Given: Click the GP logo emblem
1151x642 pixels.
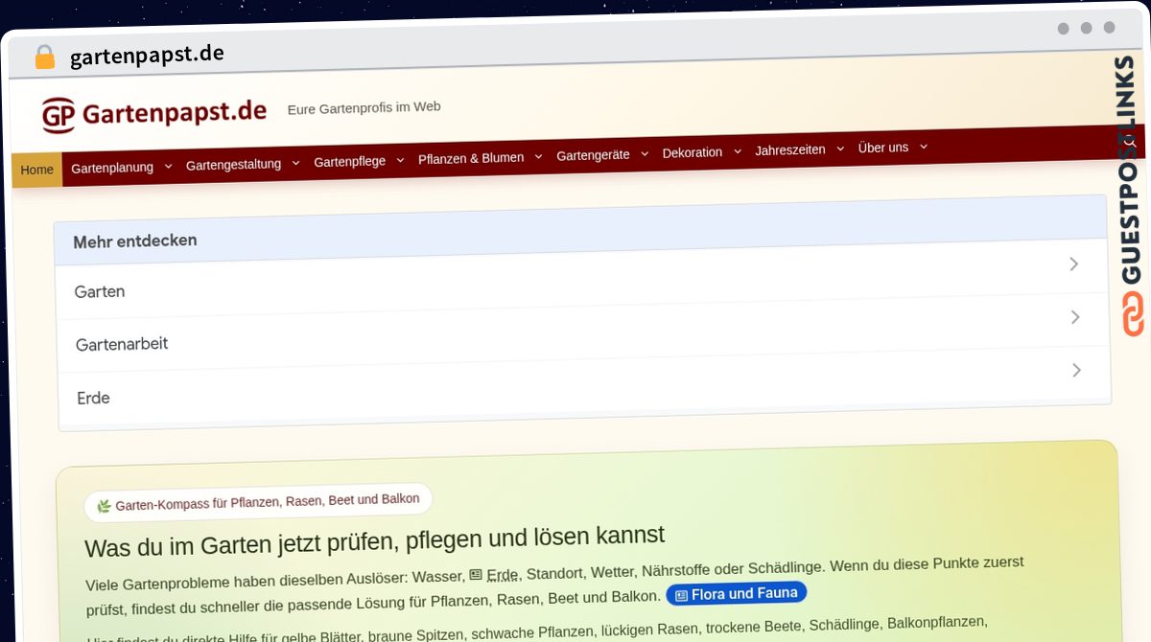Looking at the screenshot, I should pos(59,116).
